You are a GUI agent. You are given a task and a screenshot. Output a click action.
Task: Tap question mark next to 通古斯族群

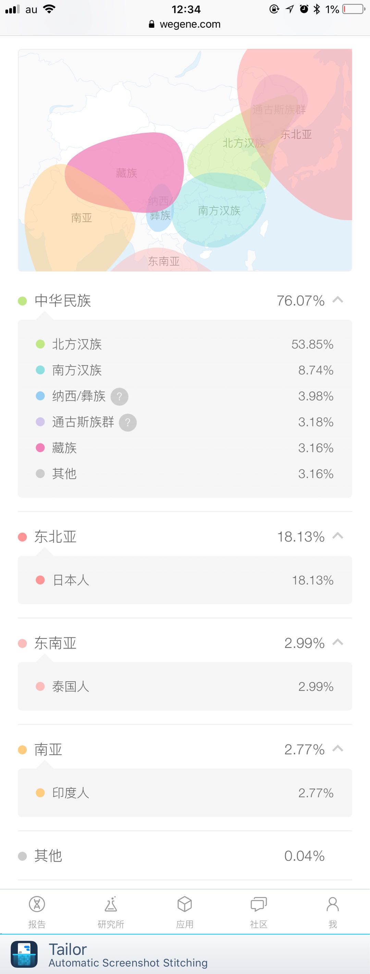point(128,422)
